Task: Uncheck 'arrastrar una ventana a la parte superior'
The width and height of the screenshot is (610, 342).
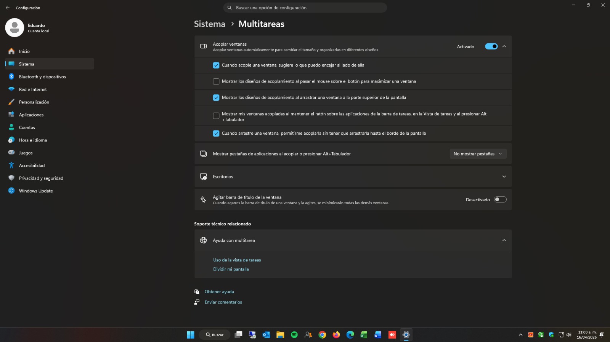Action: click(216, 98)
